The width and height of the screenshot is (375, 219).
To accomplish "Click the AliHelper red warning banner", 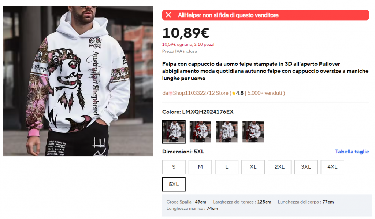I will [266, 15].
